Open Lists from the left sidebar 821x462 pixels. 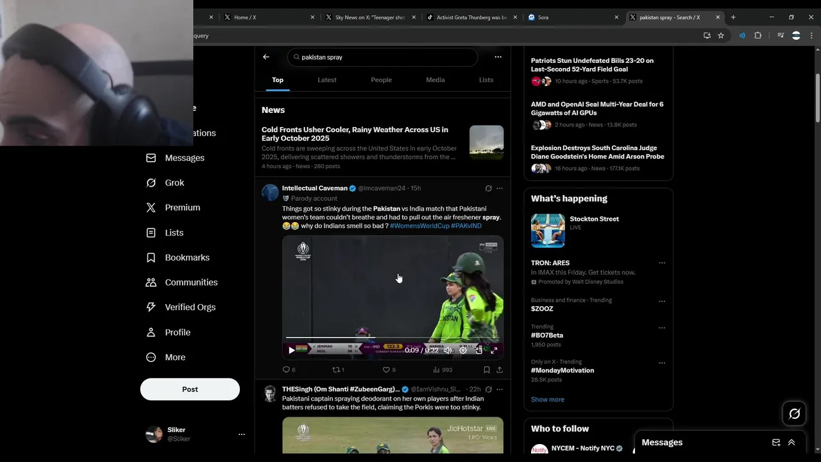(164, 233)
